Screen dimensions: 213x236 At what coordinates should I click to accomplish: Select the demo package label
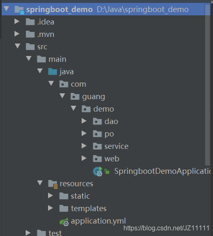[x=104, y=109]
